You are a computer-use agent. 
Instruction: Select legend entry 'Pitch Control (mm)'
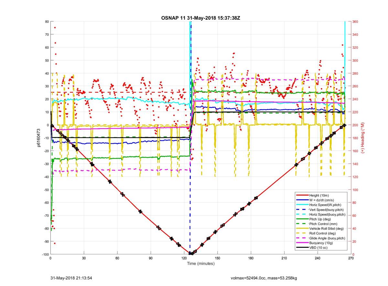pos(324,224)
